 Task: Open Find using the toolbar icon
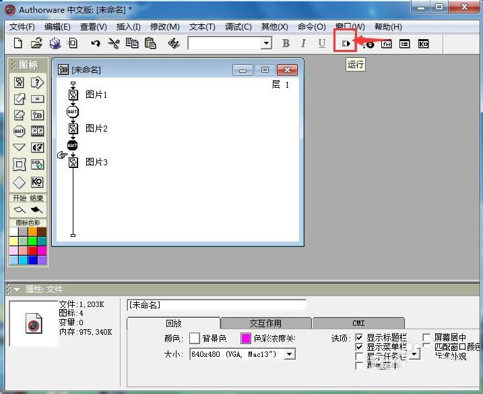(174, 43)
